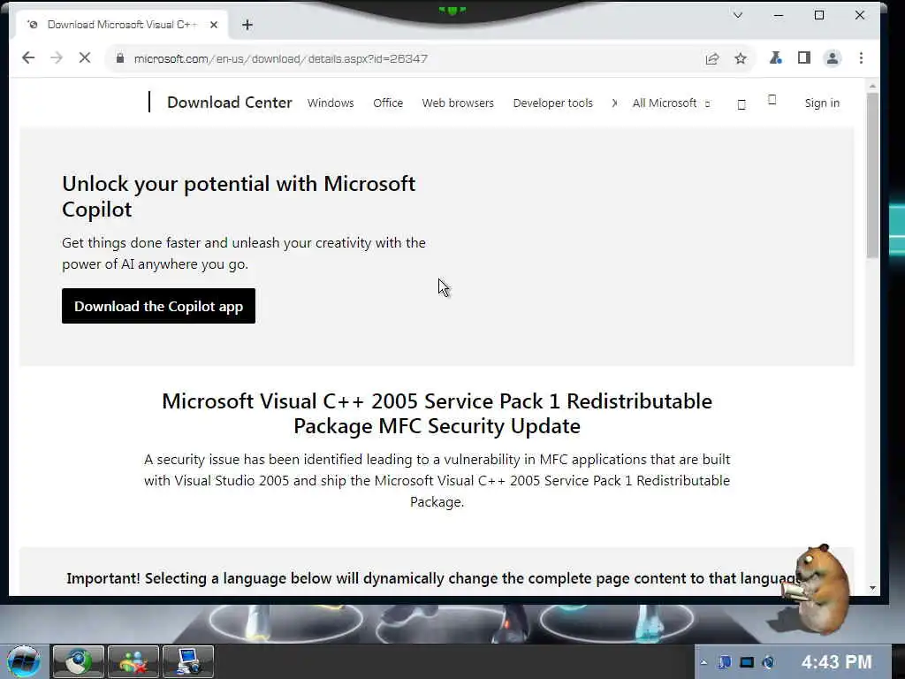Click the vertical scrollbar thumb
The height and width of the screenshot is (679, 905).
(x=872, y=175)
